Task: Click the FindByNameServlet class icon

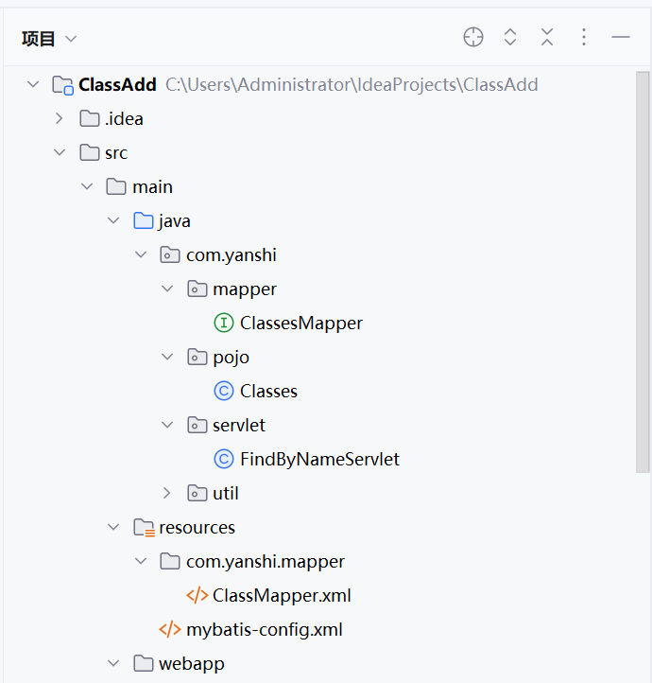Action: (x=224, y=459)
